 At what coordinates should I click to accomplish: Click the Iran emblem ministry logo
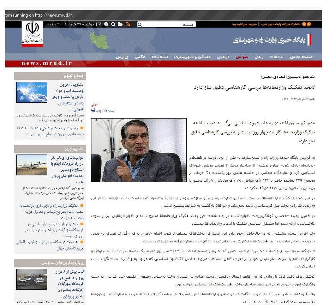[32, 34]
